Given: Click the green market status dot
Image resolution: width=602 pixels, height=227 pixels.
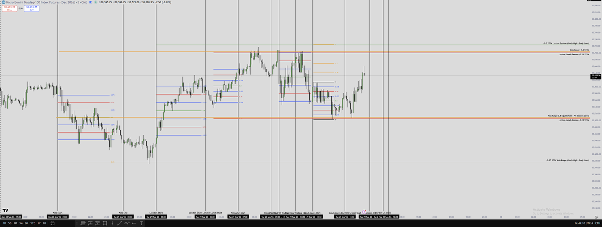Looking at the screenshot, I should coord(96,2).
